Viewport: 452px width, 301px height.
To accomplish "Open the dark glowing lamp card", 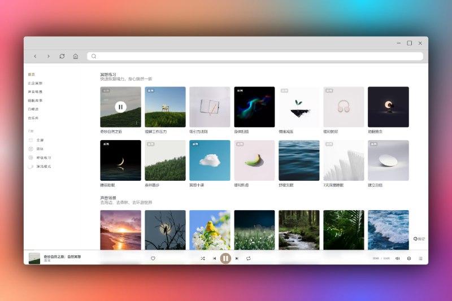I will pyautogui.click(x=388, y=107).
